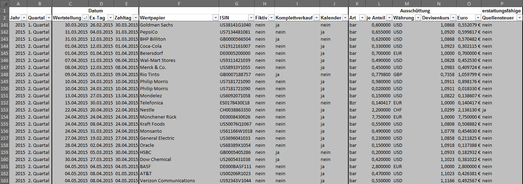The width and height of the screenshot is (523, 184).
Task: Click the Datum merged header cell
Action: 96,11
